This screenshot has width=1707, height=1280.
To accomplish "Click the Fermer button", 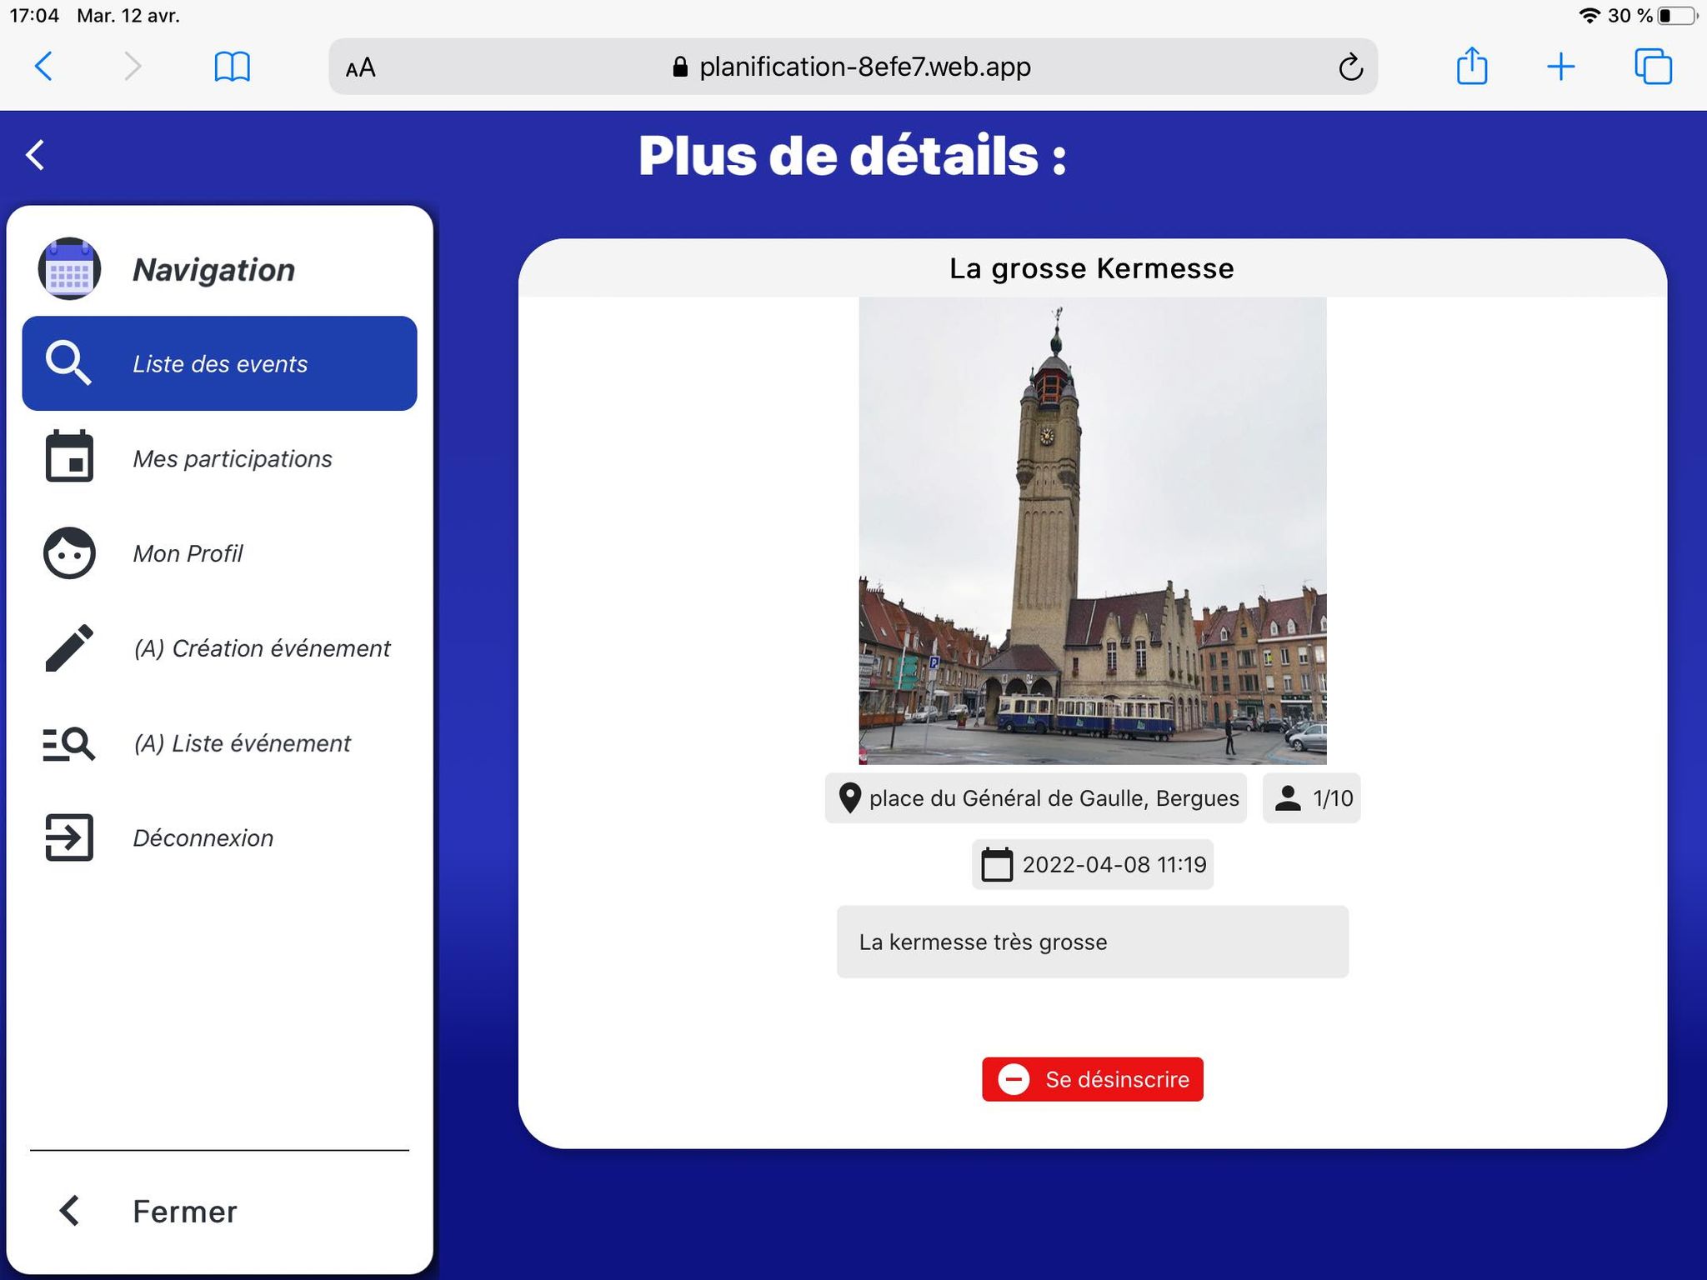I will (x=183, y=1211).
